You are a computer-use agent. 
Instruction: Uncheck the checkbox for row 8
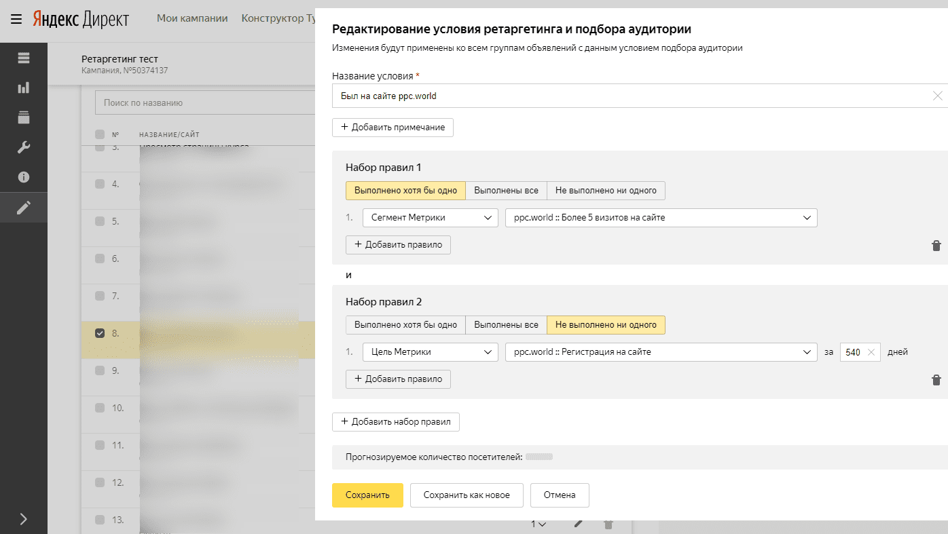100,333
